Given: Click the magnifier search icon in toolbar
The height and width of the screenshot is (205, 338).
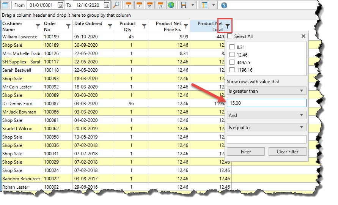Looking at the screenshot, I should (x=116, y=5).
